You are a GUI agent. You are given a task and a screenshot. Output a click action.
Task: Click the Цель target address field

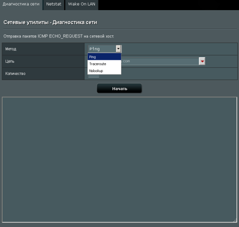click(x=160, y=61)
